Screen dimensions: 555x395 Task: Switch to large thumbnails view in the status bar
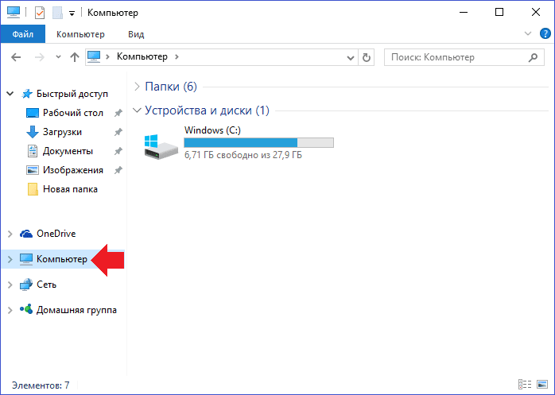(x=542, y=384)
